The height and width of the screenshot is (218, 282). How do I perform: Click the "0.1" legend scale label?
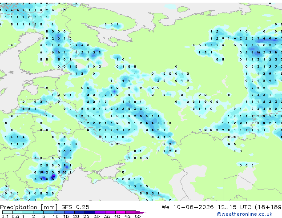(x=5, y=216)
